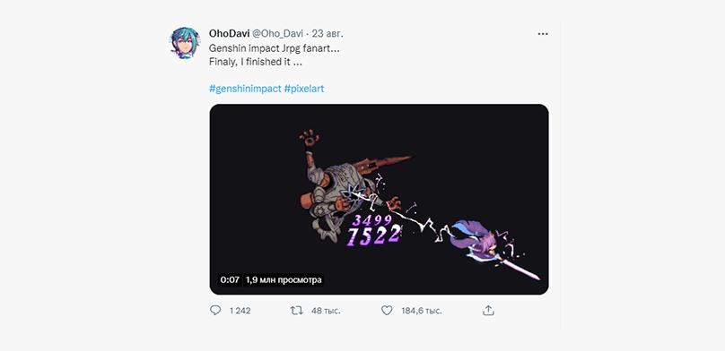Click the 'Genshin impact Jrpg fanart...' text line
Image resolution: width=725 pixels, height=351 pixels.
pyautogui.click(x=271, y=48)
